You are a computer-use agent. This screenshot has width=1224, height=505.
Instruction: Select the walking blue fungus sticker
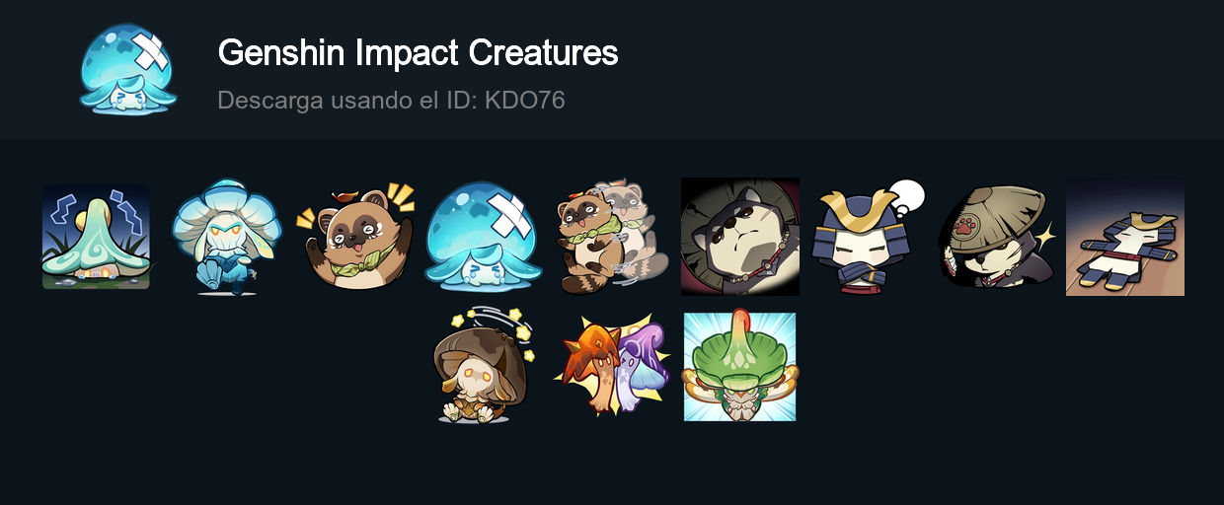227,237
